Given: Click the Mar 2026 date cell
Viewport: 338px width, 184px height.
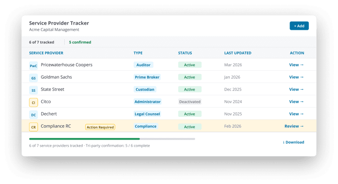Looking at the screenshot, I should (233, 65).
